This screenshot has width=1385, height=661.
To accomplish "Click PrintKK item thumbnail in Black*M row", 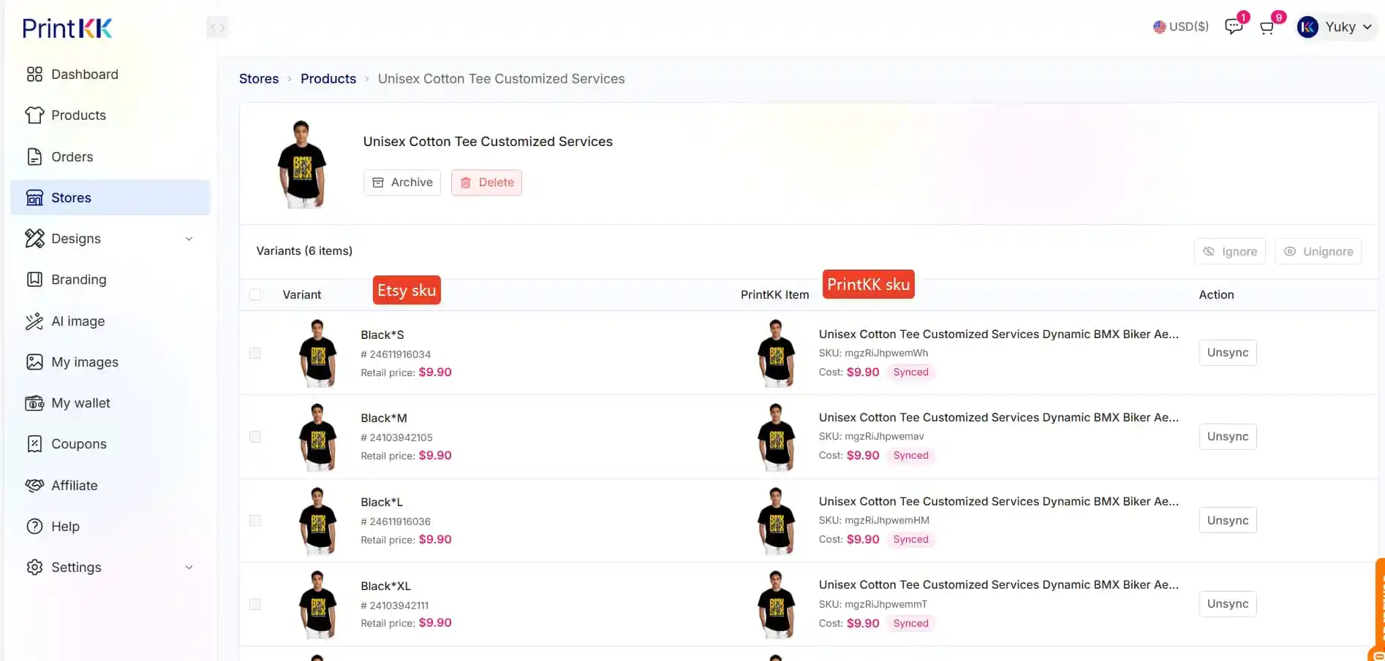I will pos(776,437).
